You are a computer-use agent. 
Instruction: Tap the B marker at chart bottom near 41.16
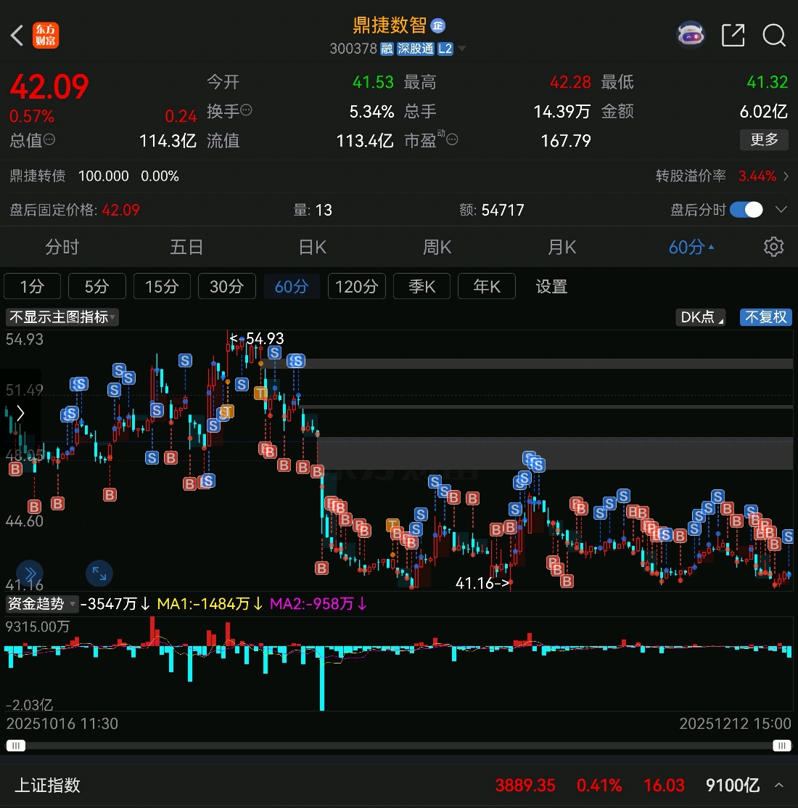point(567,581)
